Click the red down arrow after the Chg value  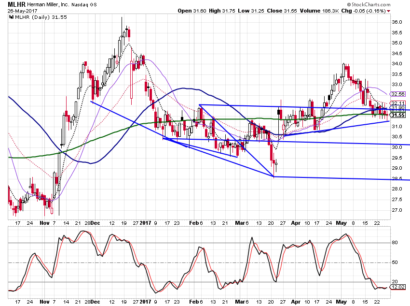389,11
